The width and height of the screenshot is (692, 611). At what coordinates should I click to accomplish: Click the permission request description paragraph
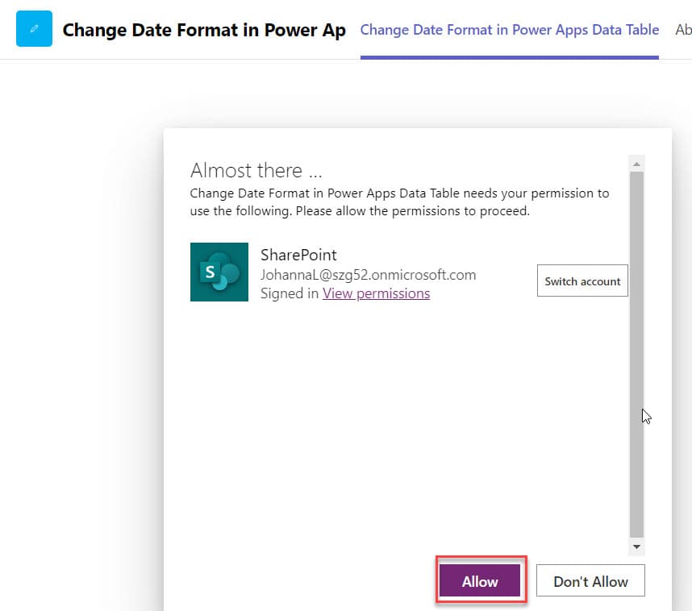point(399,202)
